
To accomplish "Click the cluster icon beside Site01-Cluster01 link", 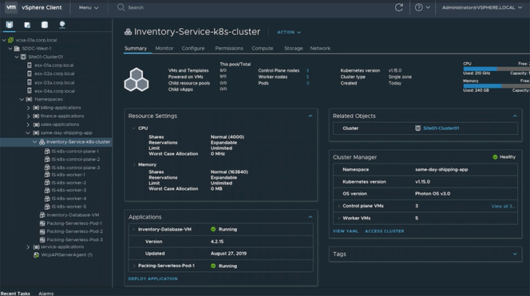I will pos(417,128).
